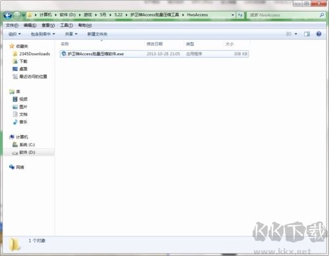Screen dimensions: 329x256
Task: Select 计算机 in the address breadcrumb
Action: tap(45, 14)
